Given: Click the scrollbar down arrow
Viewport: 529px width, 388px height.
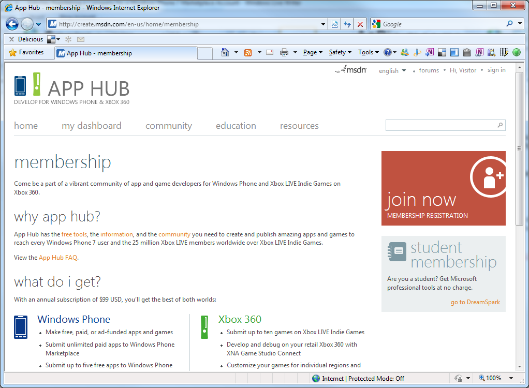Looking at the screenshot, I should pyautogui.click(x=520, y=366).
